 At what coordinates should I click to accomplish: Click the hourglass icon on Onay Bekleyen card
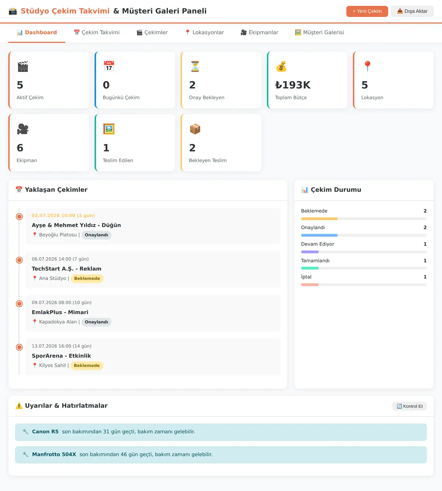point(195,66)
